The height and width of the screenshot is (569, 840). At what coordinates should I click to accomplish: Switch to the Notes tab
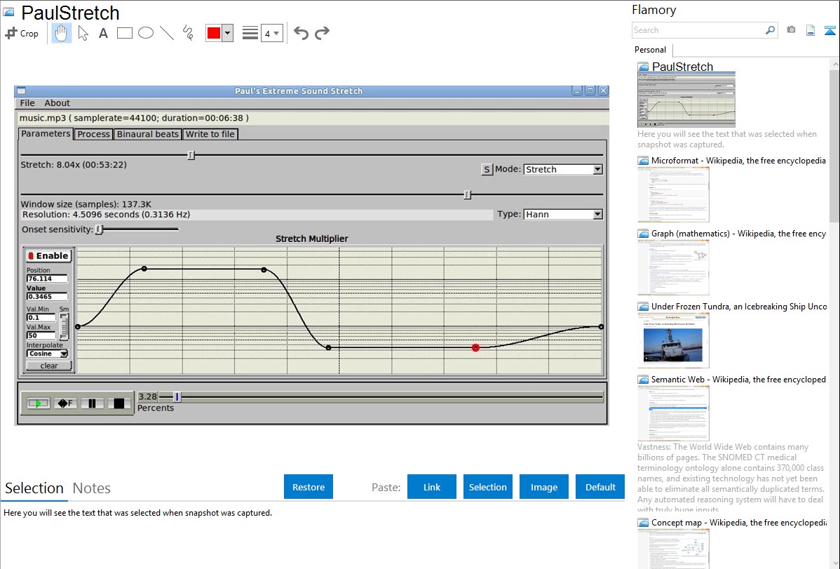point(92,488)
